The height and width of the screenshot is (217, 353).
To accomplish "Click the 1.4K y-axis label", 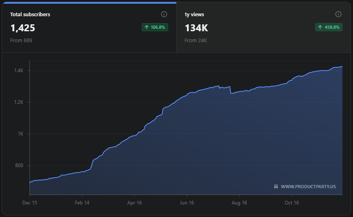I will (x=19, y=71).
